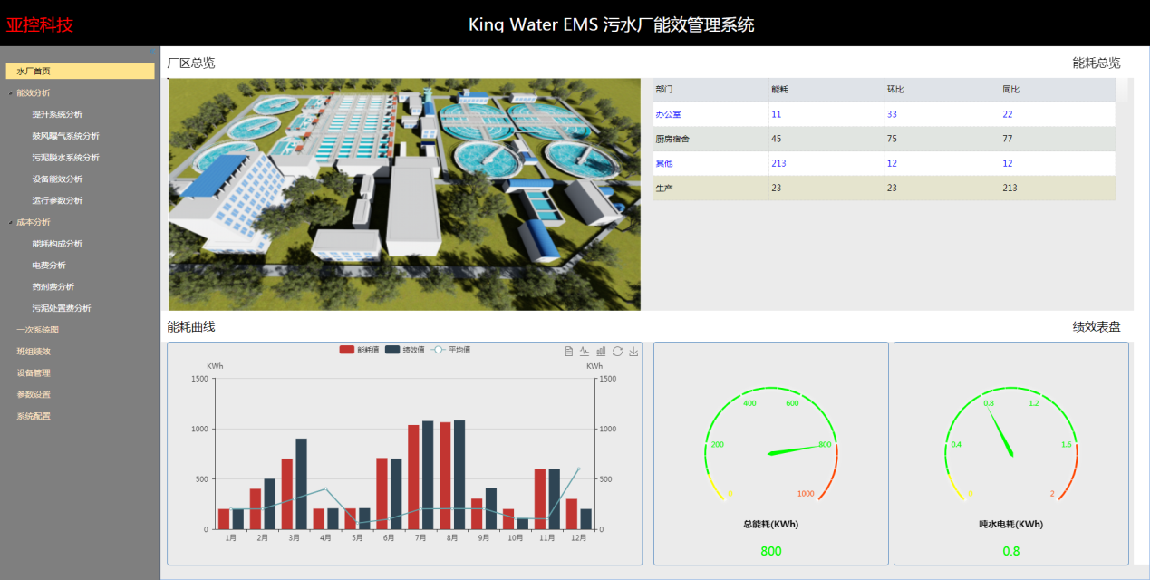Click the 7月 red energy bar
Image resolution: width=1150 pixels, height=580 pixels.
[413, 477]
